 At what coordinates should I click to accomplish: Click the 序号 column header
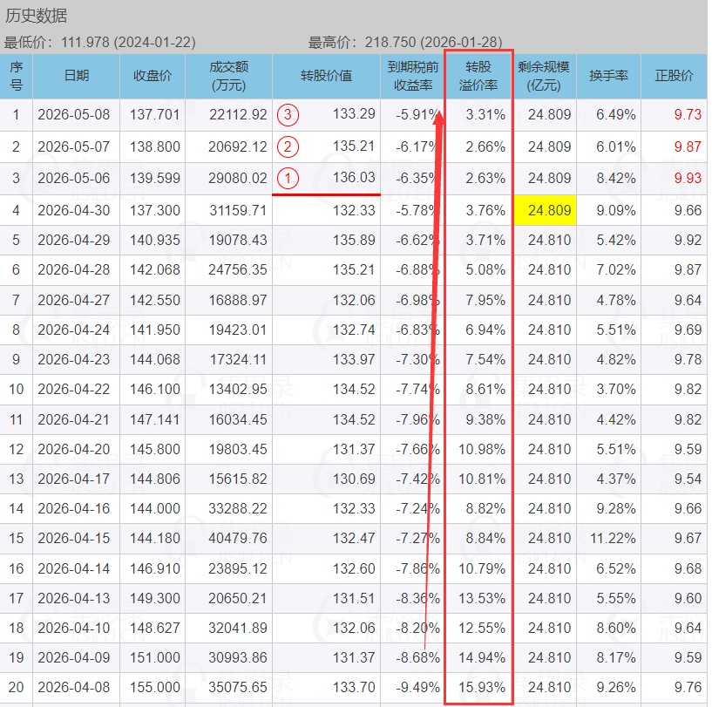tap(17, 76)
